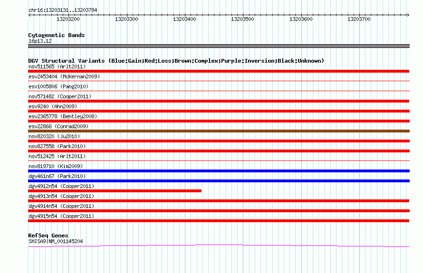423x273 pixels.
Task: Click the esv2365778 (Bentley2008) label
Action: (x=63, y=116)
